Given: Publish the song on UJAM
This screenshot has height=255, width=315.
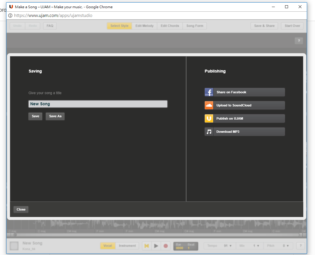Looking at the screenshot, I should tap(245, 119).
